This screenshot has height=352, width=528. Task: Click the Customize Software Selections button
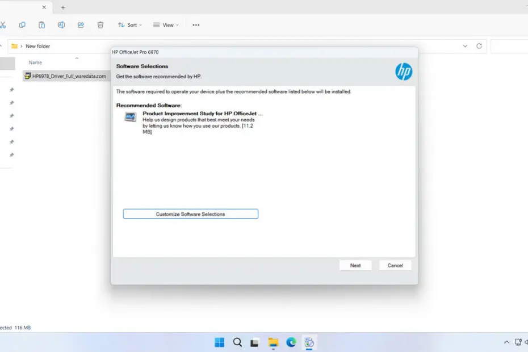point(191,214)
